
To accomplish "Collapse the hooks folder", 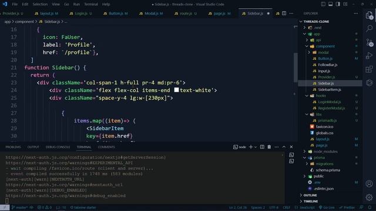I will 307,96.
